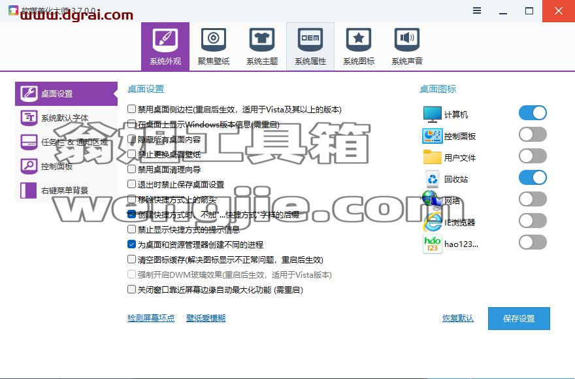Click the hamburger menu icon

pos(477,10)
